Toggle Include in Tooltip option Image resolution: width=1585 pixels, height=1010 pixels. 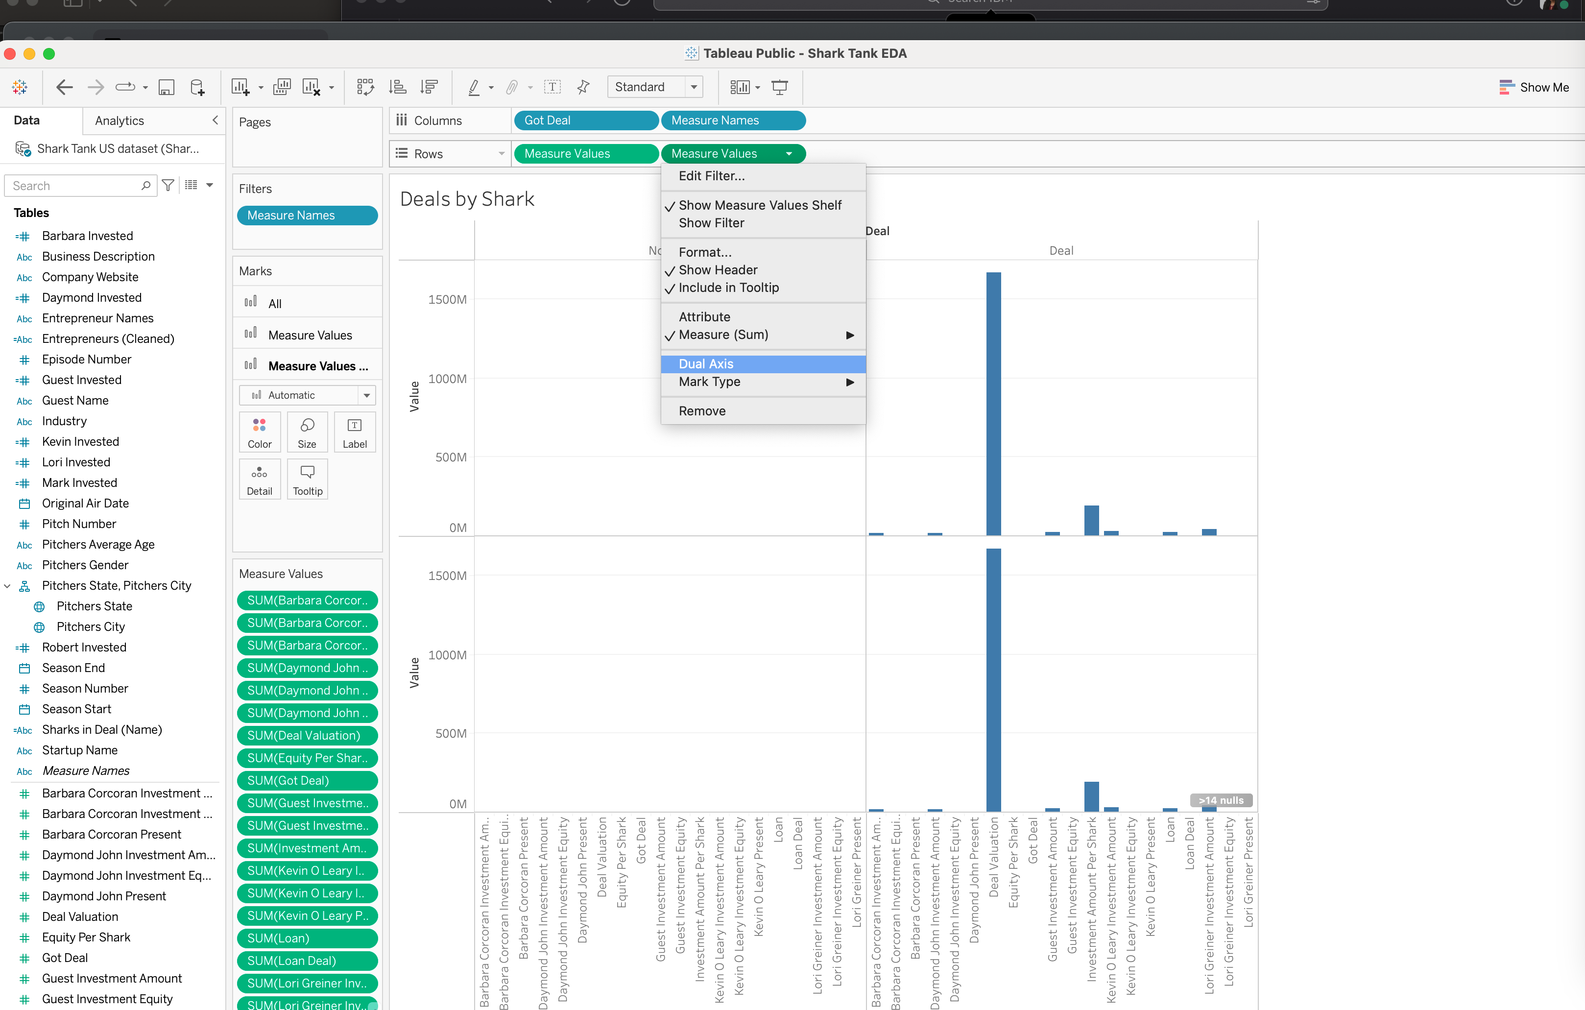pyautogui.click(x=728, y=288)
